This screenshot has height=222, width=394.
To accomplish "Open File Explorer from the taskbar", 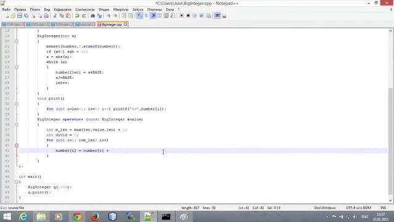I will point(41,216).
